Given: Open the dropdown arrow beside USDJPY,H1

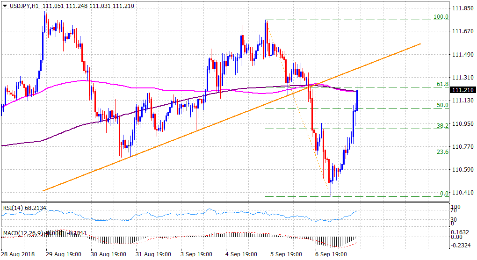Looking at the screenshot, I should tap(5, 6).
